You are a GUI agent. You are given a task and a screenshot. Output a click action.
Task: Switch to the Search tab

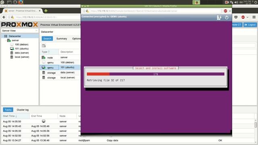point(47,39)
